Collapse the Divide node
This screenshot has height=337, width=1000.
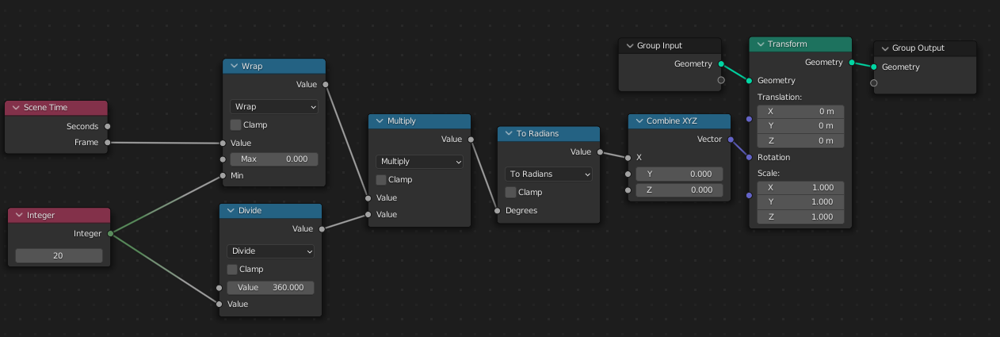(231, 211)
